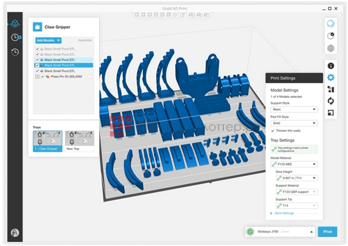Select the Orient rotate arrows icon

331,101
